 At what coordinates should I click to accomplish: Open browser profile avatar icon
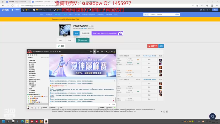click(x=212, y=6)
